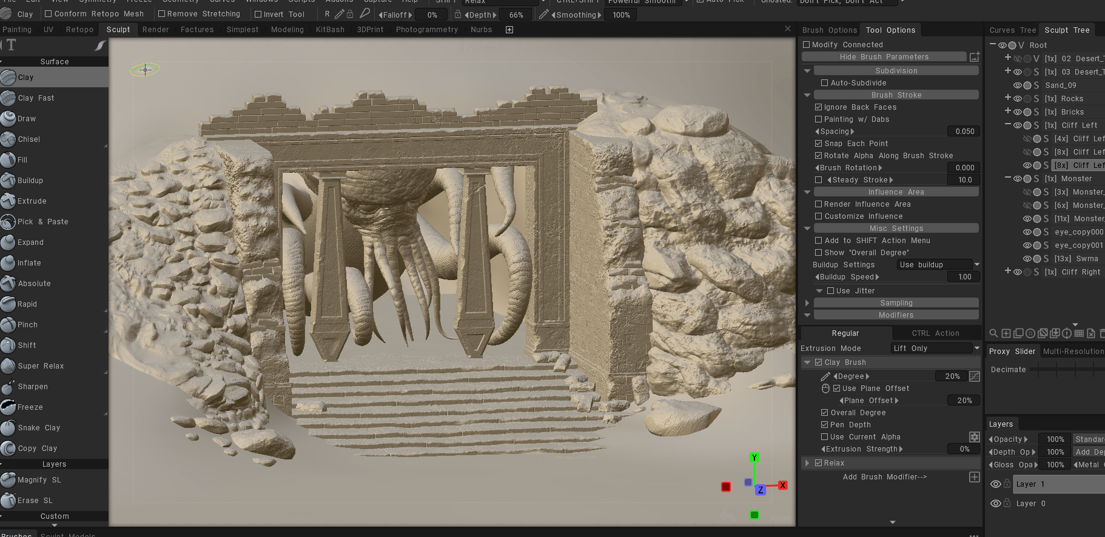Uncheck Ignore Back Faces
The image size is (1105, 537).
[818, 107]
